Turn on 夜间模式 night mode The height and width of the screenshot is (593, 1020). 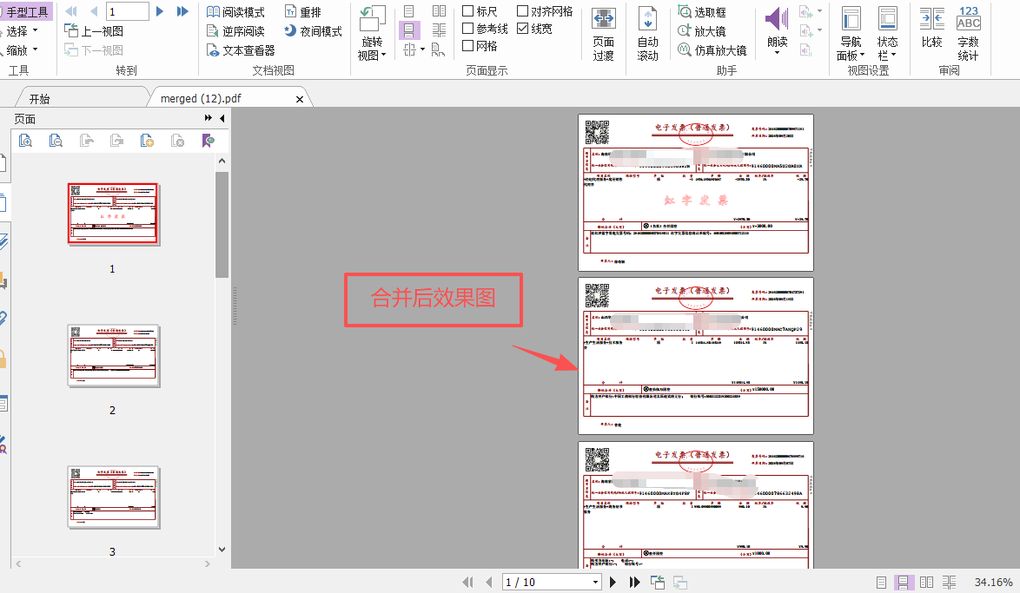point(313,30)
